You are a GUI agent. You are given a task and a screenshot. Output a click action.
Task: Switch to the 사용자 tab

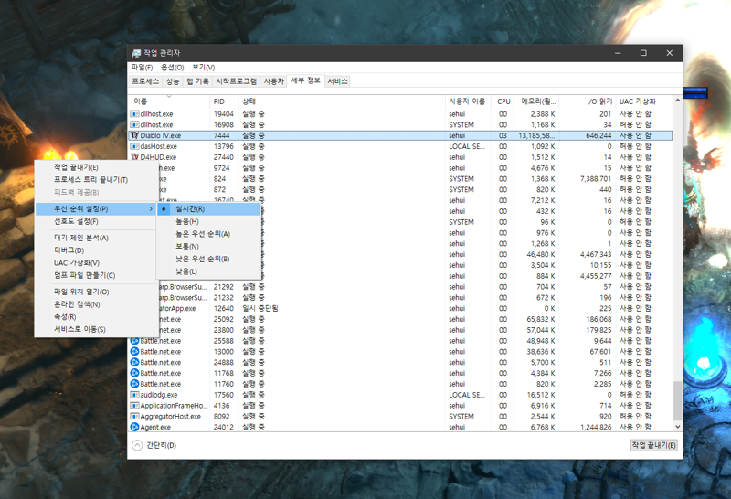[273, 81]
